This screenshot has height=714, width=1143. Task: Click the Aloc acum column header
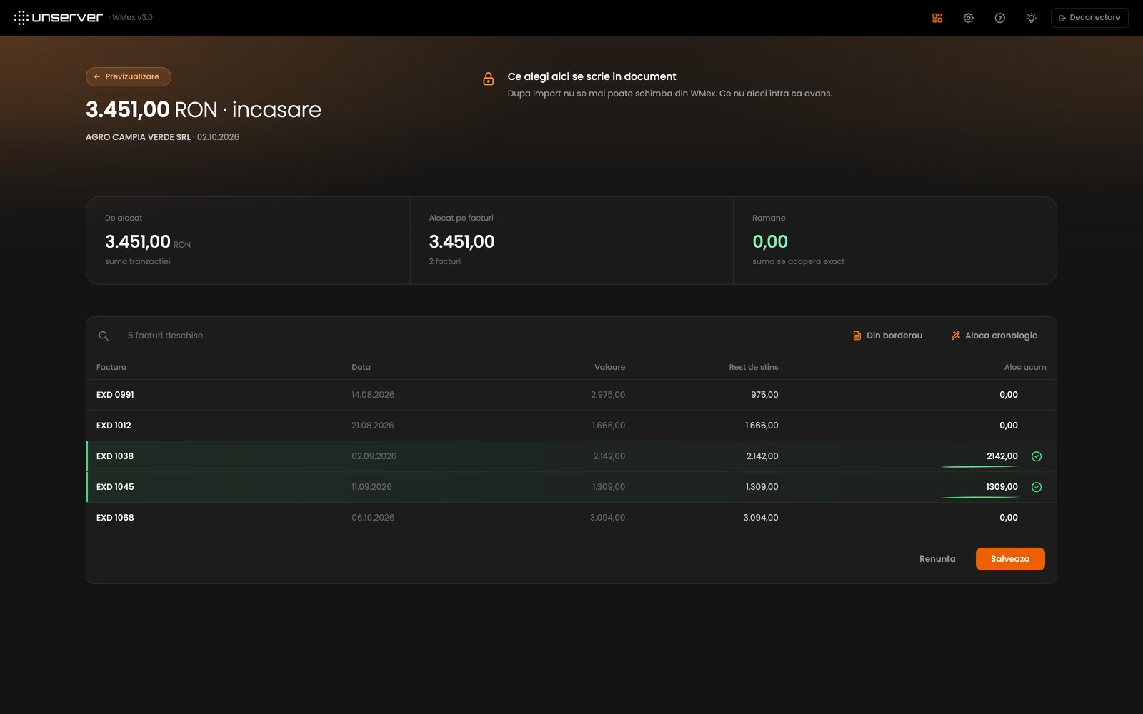(1025, 367)
